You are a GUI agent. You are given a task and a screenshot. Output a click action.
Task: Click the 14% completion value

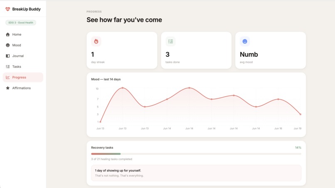[298, 147]
